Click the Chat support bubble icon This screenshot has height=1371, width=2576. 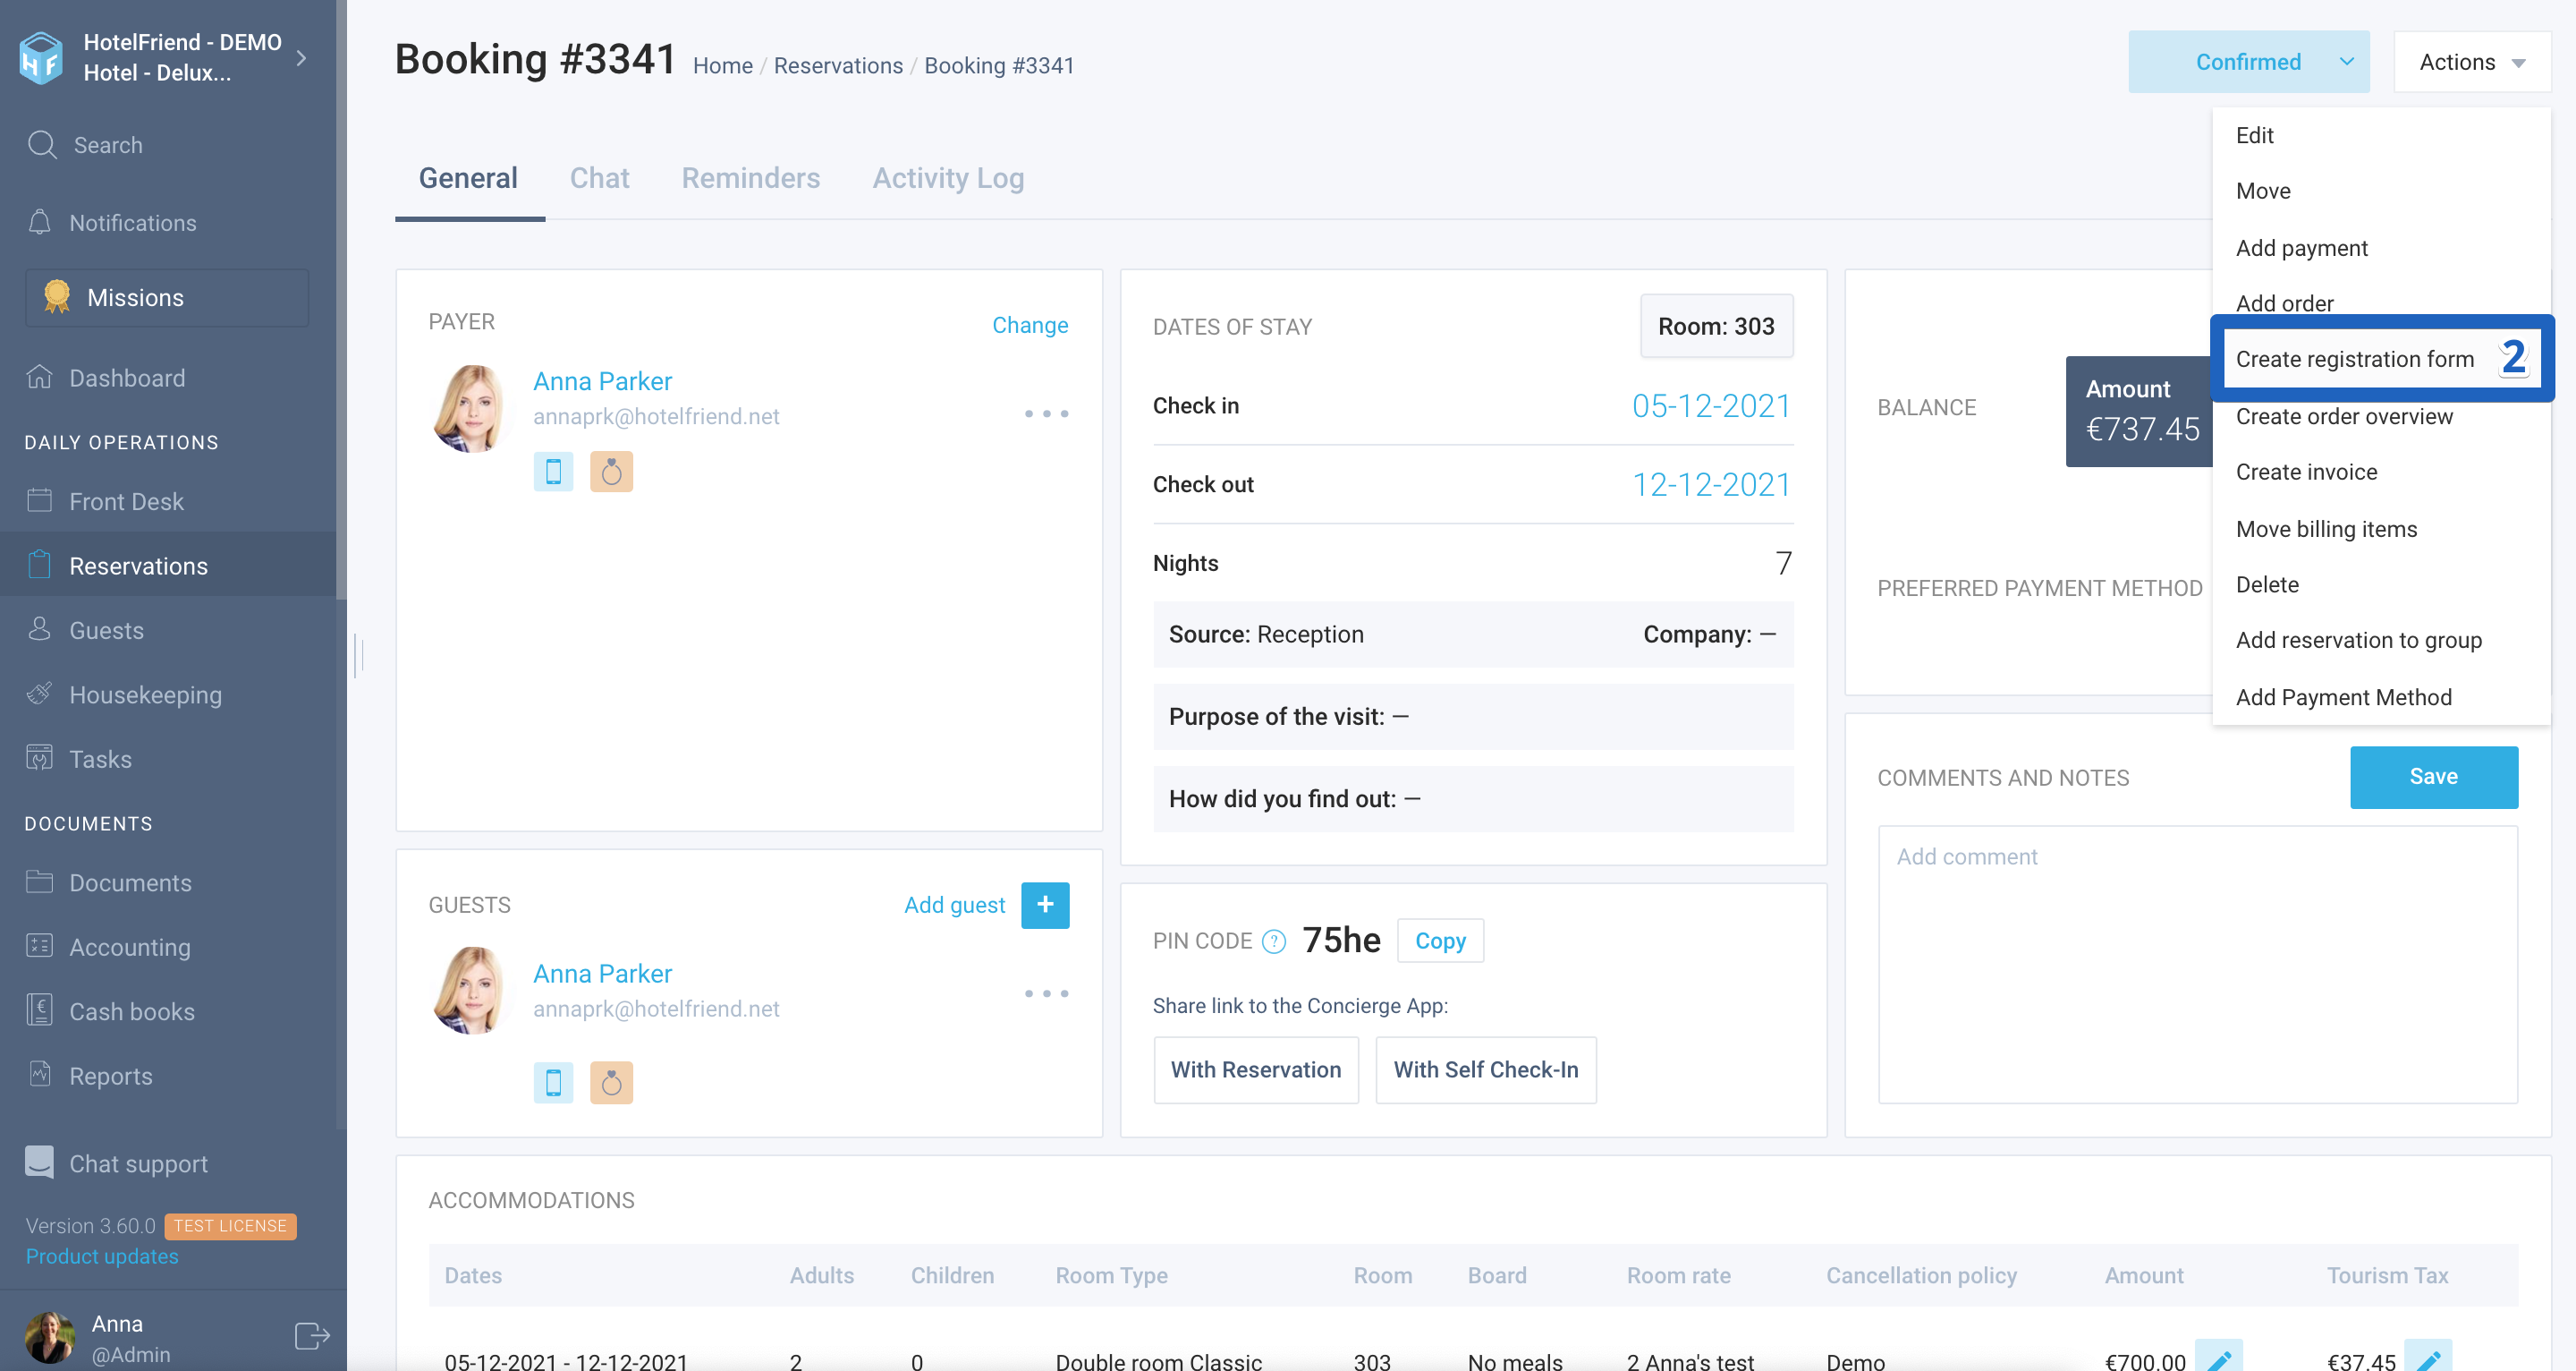point(39,1162)
